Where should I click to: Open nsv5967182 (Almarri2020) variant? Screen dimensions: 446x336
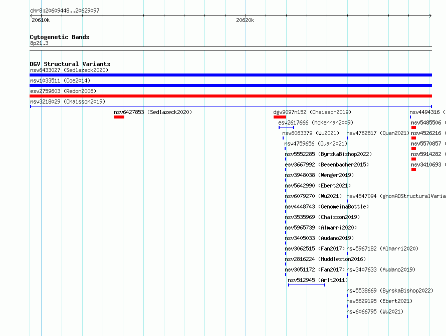(x=382, y=248)
